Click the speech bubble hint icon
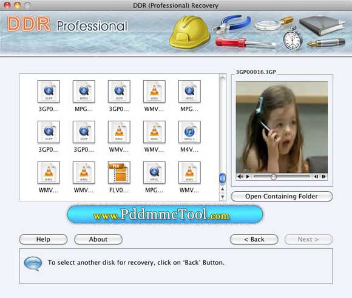This screenshot has width=352, height=298. (33, 263)
